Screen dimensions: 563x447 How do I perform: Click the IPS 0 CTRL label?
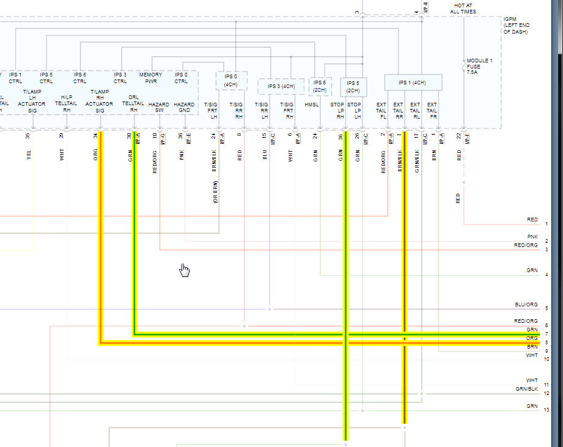pos(182,78)
